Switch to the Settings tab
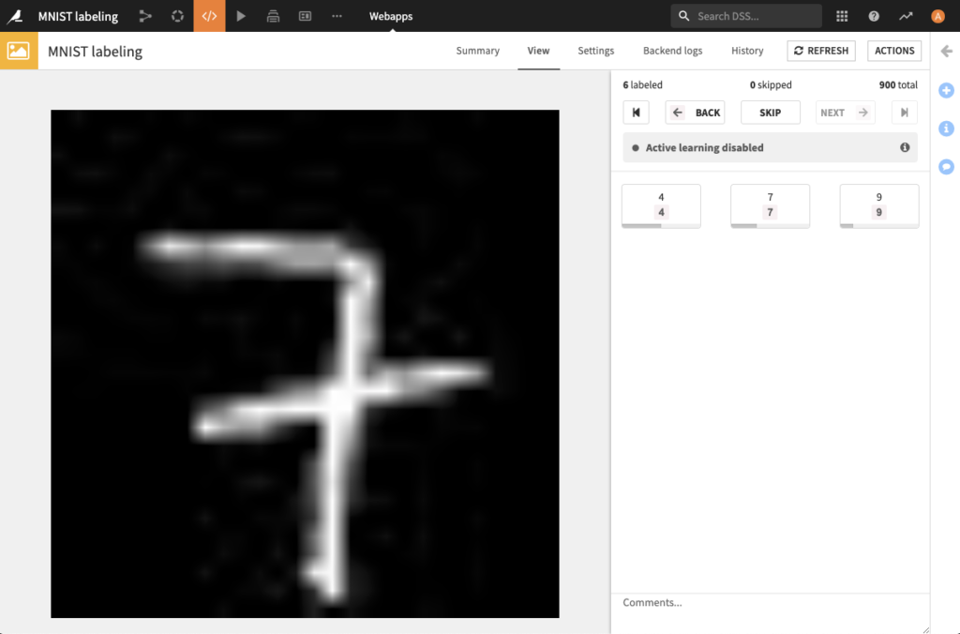The width and height of the screenshot is (960, 634). click(x=595, y=51)
